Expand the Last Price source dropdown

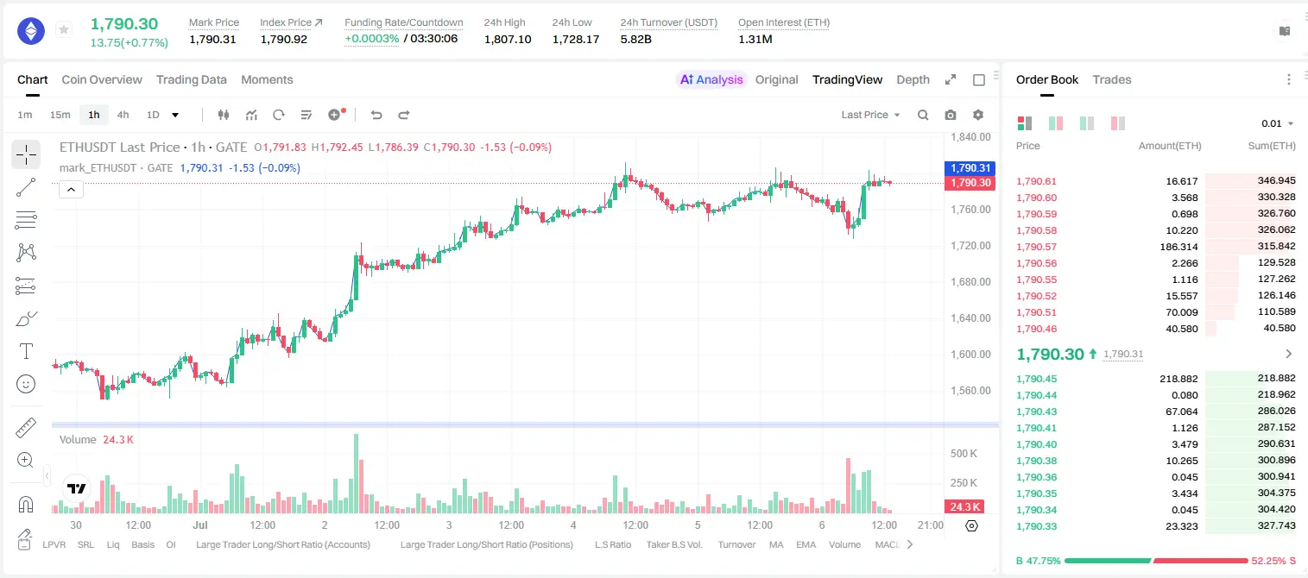pos(870,115)
